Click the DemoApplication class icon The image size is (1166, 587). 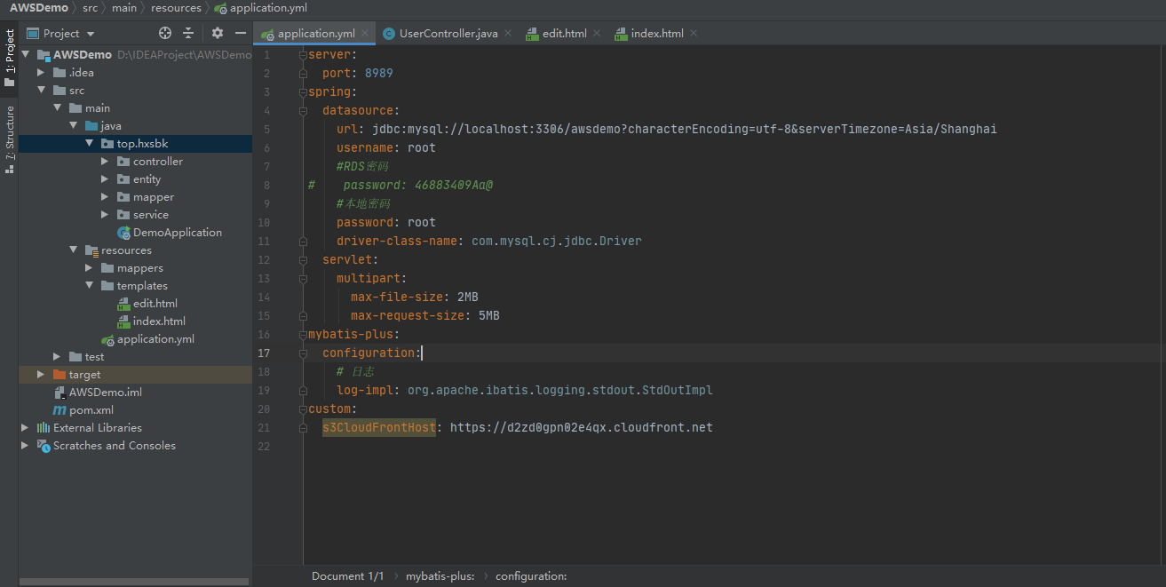(124, 233)
